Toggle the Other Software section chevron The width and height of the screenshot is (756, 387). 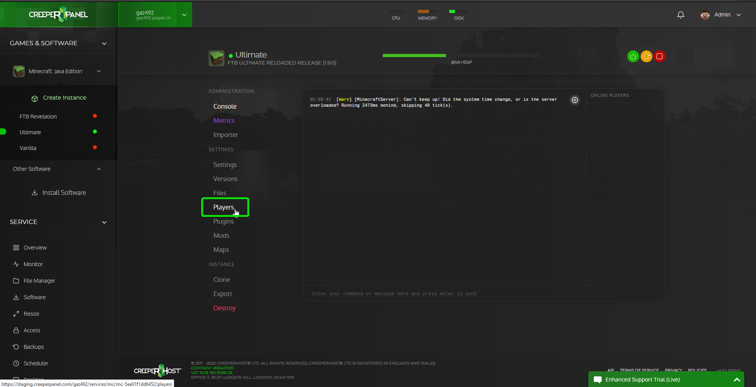(99, 169)
